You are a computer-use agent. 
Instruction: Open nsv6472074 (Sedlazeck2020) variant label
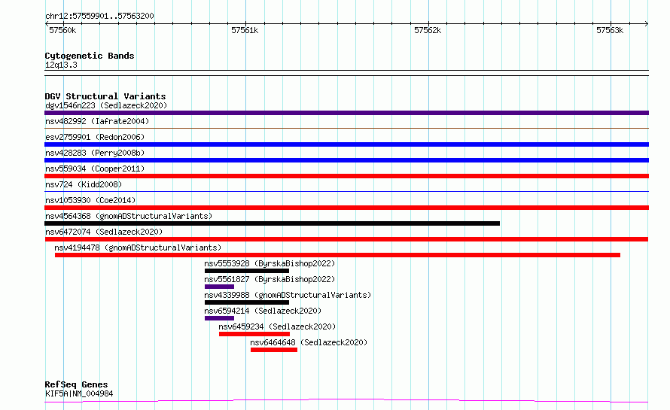(104, 232)
